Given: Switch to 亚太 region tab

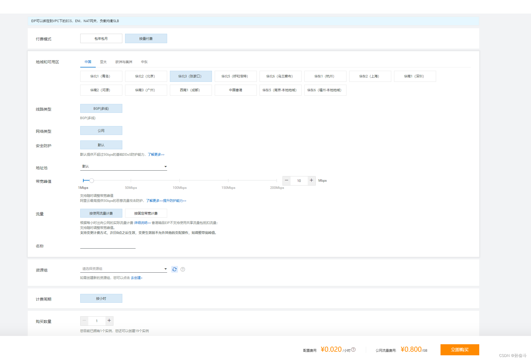Looking at the screenshot, I should click(x=103, y=62).
